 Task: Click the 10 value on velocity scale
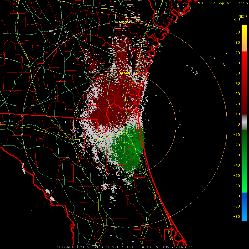coord(238,114)
